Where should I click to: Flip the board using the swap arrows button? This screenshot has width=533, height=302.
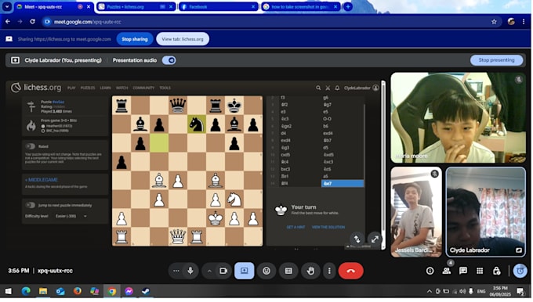point(357,239)
